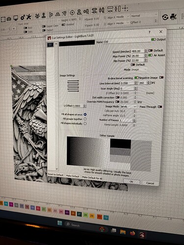Open device settings wrench and screwdriver icon
The width and height of the screenshot is (184, 245).
tap(29, 17)
